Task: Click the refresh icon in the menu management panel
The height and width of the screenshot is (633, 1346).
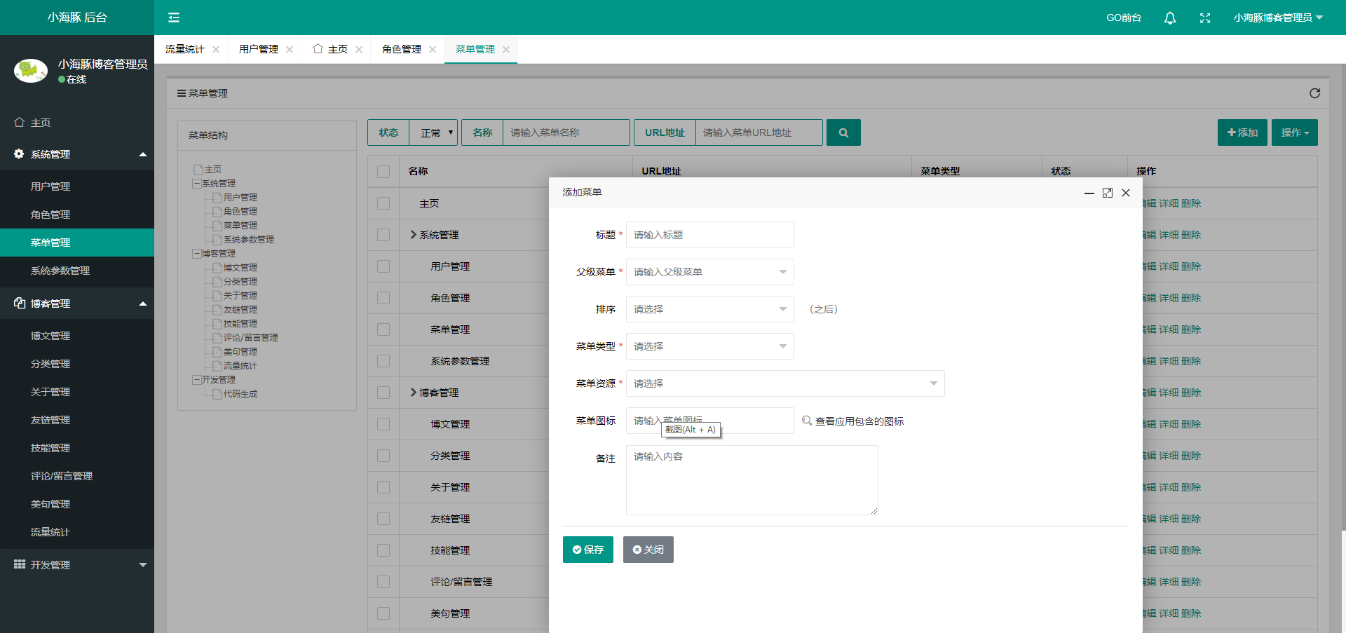Action: coord(1314,93)
